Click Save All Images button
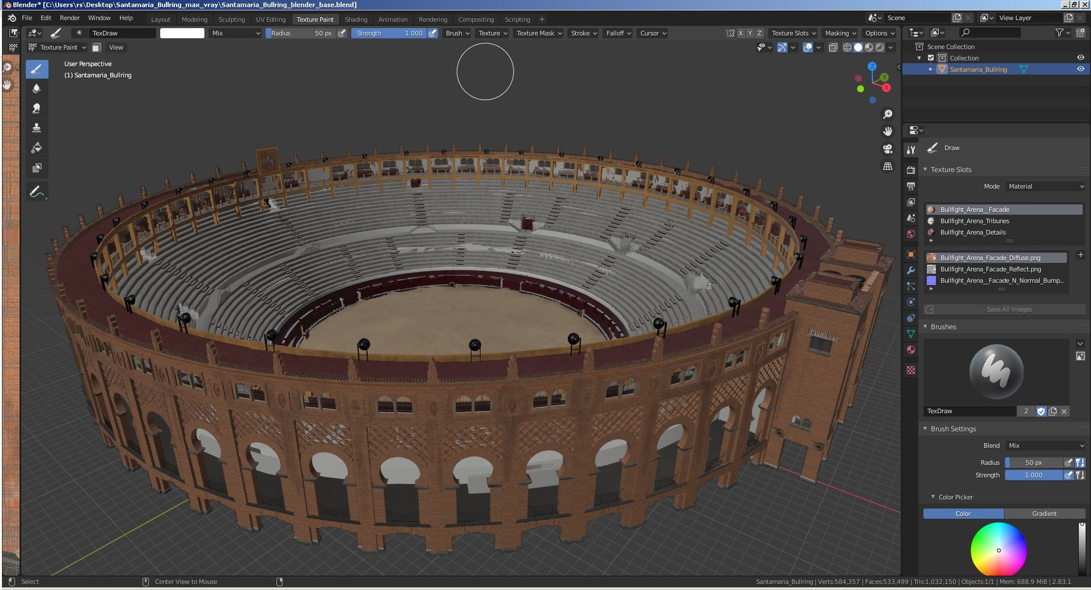 pos(1005,310)
